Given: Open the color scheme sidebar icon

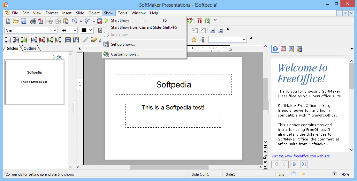Looking at the screenshot, I should pyautogui.click(x=300, y=49).
